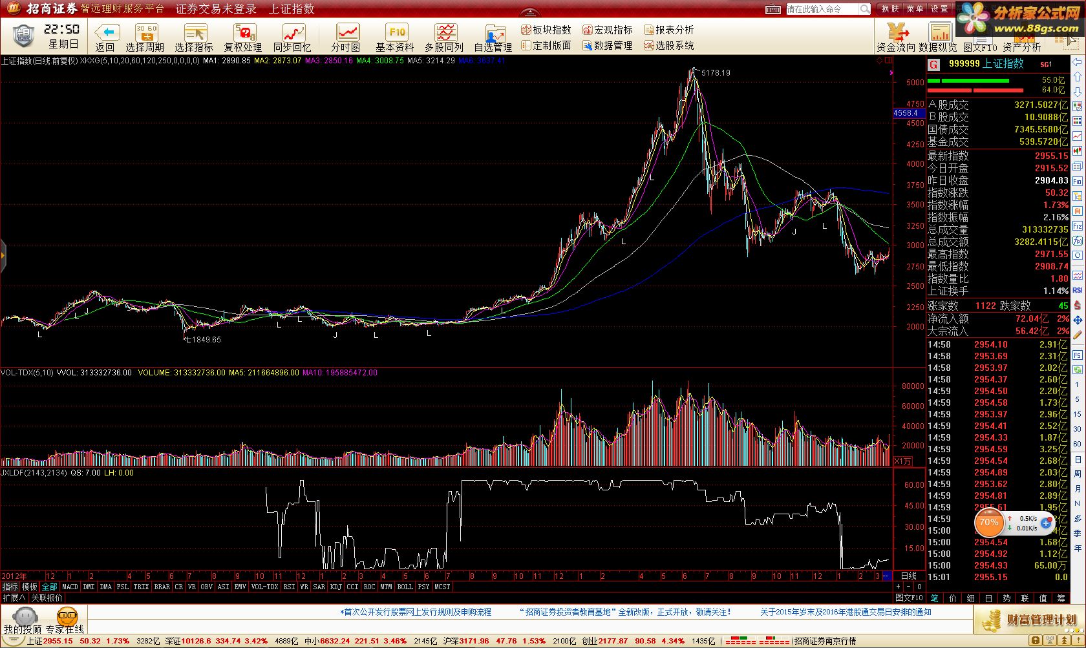Click the 财富管理计划 banner

coord(1028,620)
